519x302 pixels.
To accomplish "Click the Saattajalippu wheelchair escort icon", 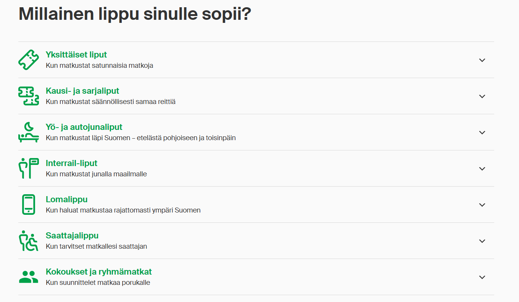I will point(29,241).
